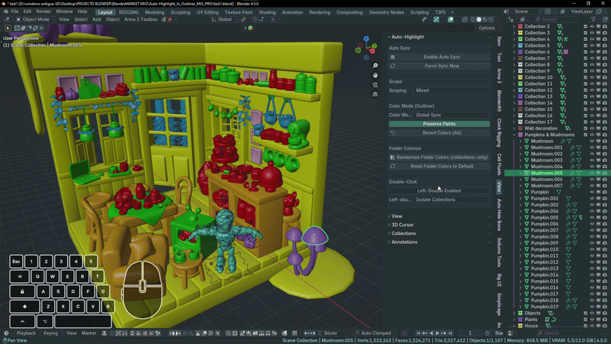The image size is (611, 344).
Task: Disable Pumpkin.001 in renders camera icon
Action: coord(605,198)
